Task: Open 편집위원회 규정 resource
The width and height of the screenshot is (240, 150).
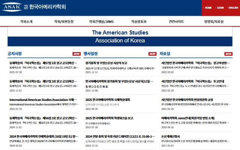Action: [x=187, y=100]
